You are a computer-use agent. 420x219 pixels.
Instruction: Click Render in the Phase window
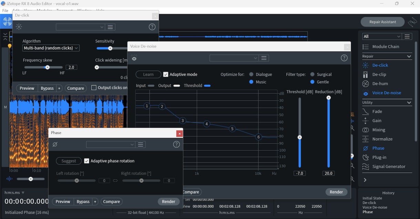coord(168,201)
